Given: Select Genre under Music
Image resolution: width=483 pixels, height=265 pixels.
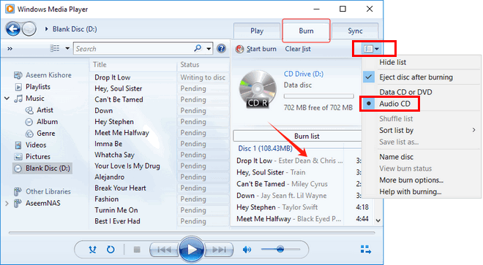Looking at the screenshot, I should [x=40, y=134].
